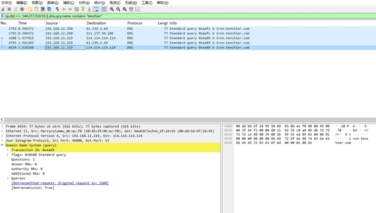Sort packets by the Time column
Image resolution: width=376 pixels, height=213 pixels.
(x=31, y=23)
